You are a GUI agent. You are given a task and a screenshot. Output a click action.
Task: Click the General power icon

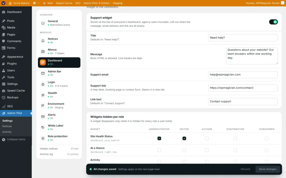click(43, 23)
